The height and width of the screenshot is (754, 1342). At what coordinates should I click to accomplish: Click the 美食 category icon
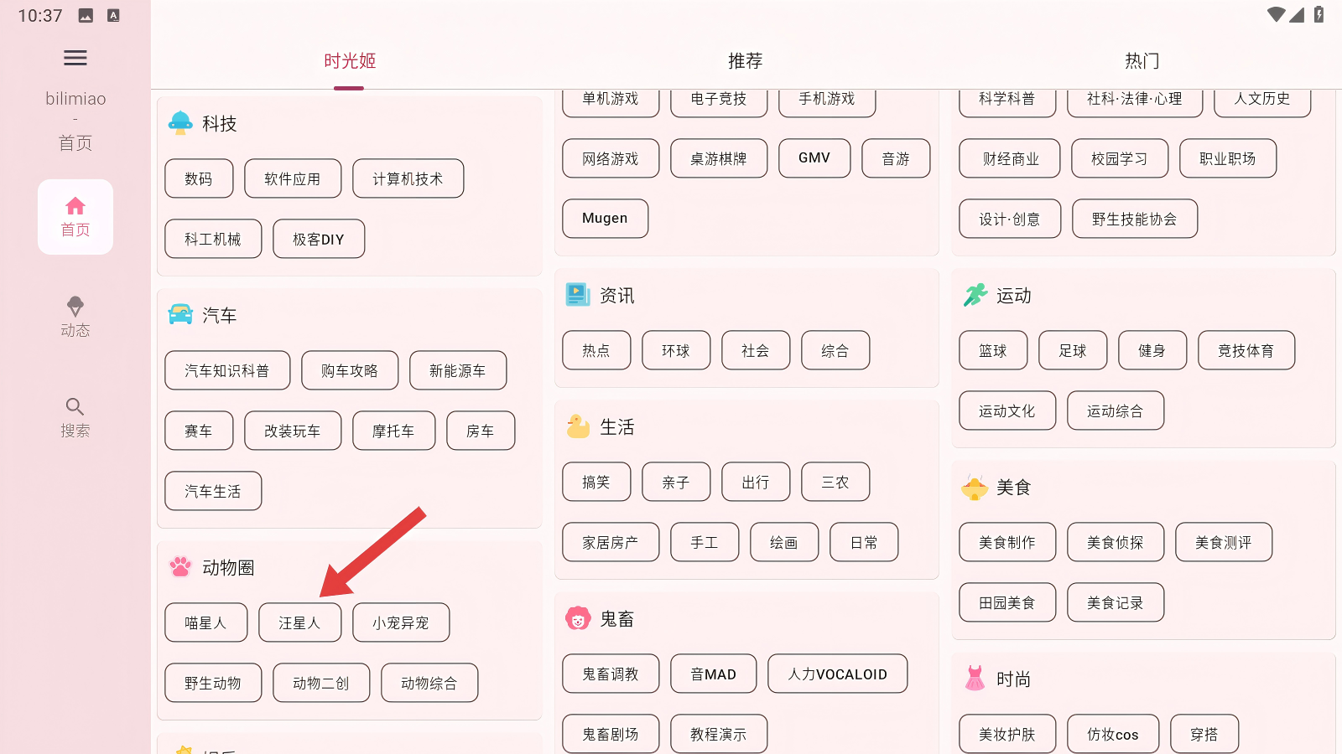pyautogui.click(x=975, y=487)
